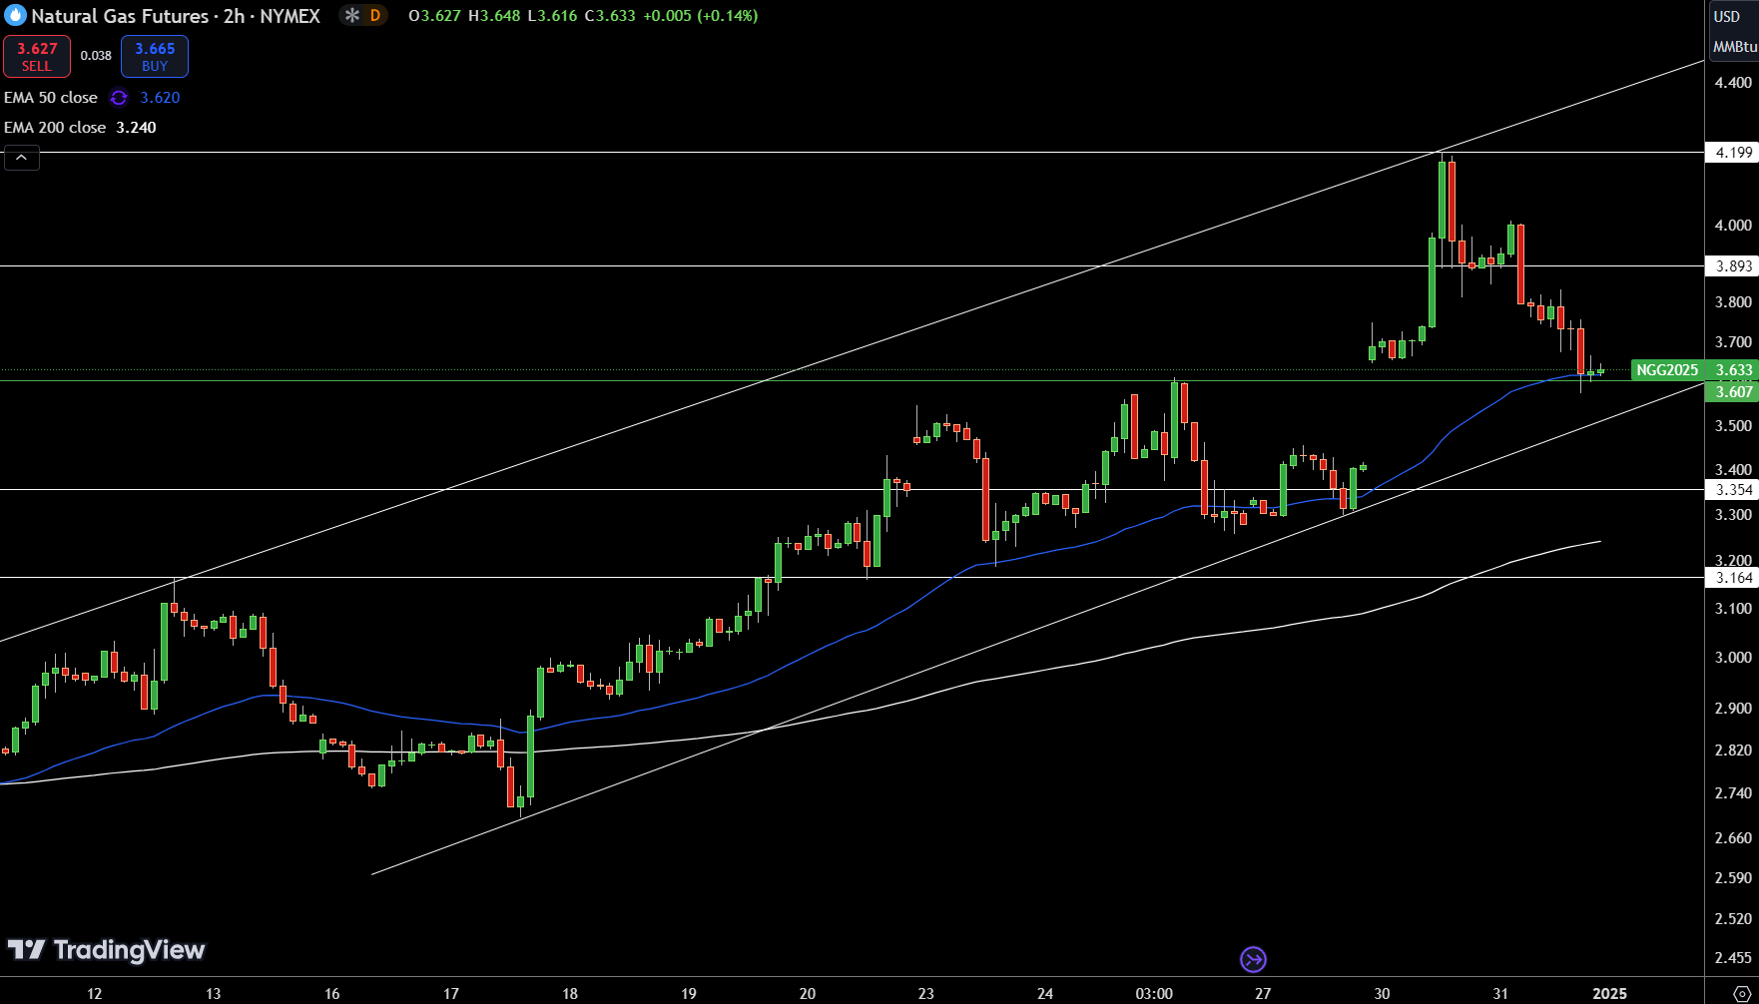Image resolution: width=1759 pixels, height=1004 pixels.
Task: Click the 2025 date label on time axis
Action: click(1609, 994)
